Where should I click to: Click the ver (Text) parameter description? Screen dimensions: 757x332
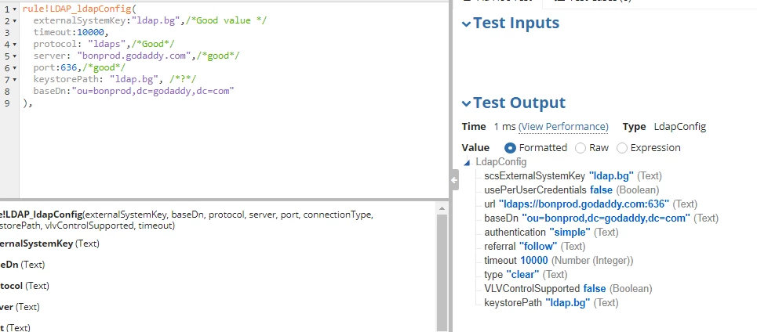[x=20, y=307]
